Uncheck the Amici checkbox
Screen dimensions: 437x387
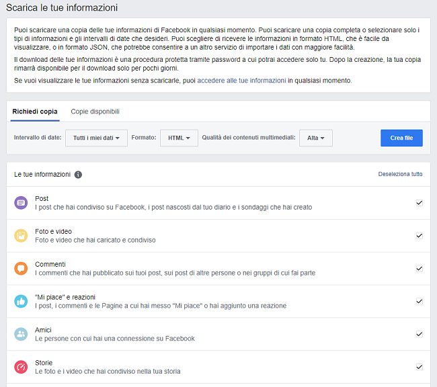coord(419,334)
